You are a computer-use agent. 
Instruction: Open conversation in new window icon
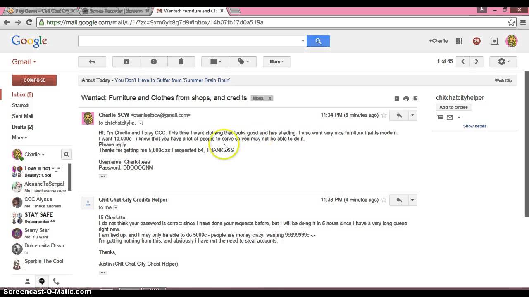coord(415,98)
